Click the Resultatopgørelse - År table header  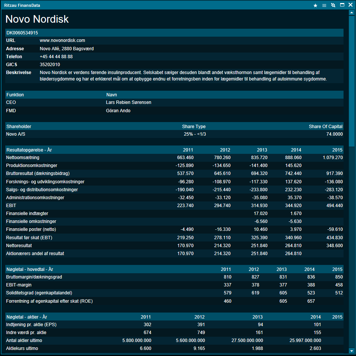pos(29,150)
